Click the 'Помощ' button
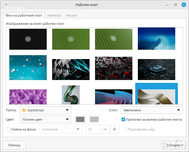 coord(14,145)
